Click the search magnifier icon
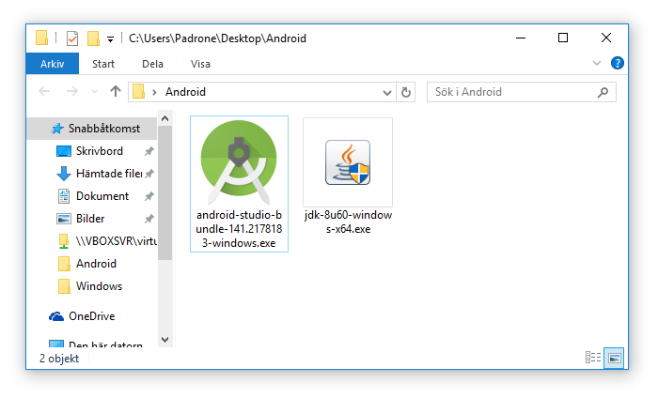 [x=603, y=92]
